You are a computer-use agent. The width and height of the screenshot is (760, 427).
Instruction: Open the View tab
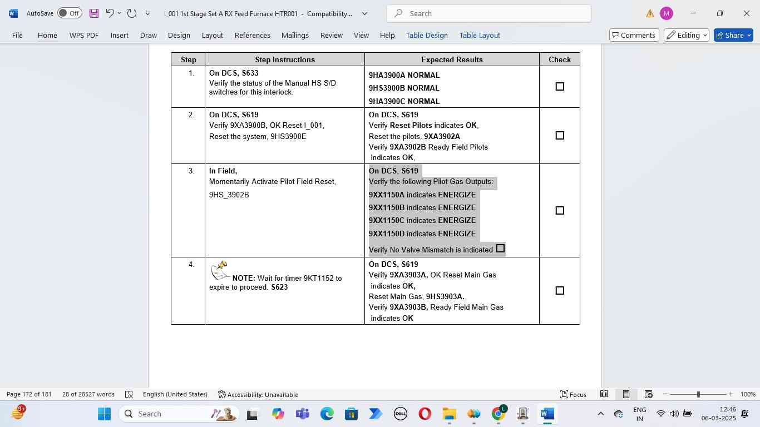coord(361,35)
